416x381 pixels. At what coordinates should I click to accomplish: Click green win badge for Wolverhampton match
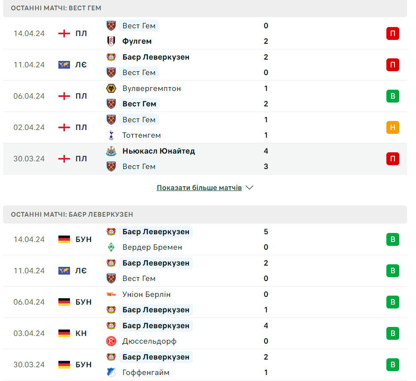[x=392, y=96]
